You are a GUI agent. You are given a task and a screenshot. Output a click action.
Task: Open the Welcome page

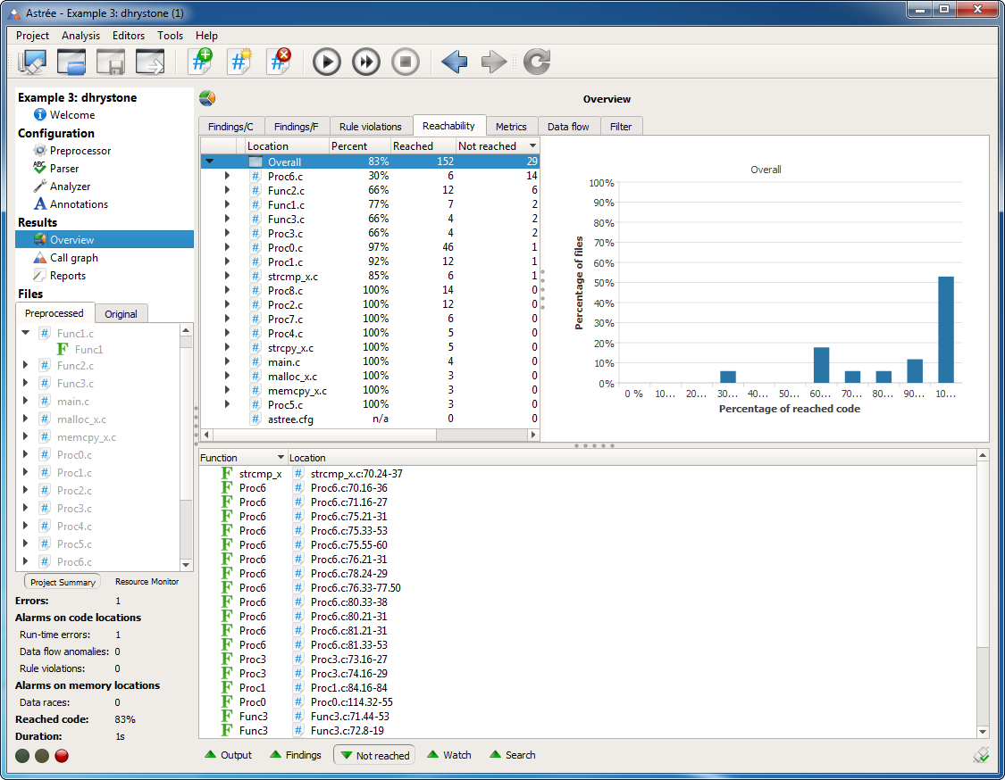click(x=71, y=114)
